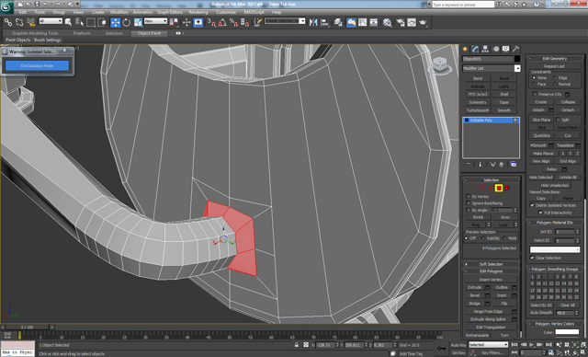The width and height of the screenshot is (588, 357).
Task: Open the Render Setup icon
Action: click(x=401, y=22)
